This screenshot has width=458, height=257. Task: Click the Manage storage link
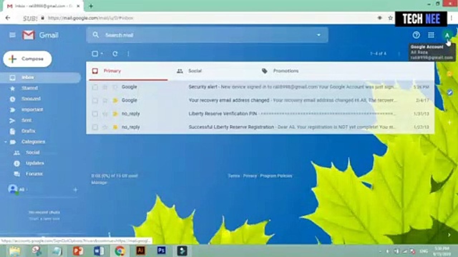(99, 182)
